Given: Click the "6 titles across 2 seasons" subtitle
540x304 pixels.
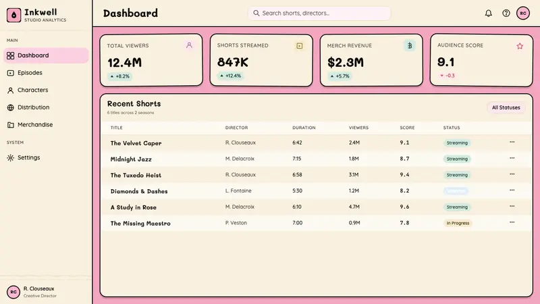Looking at the screenshot, I should (130, 113).
